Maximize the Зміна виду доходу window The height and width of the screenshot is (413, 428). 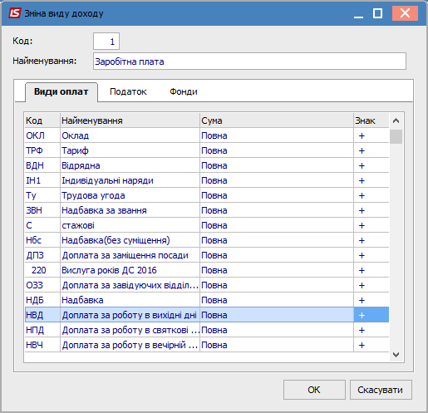[x=377, y=13]
